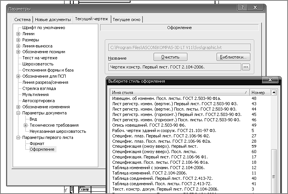Select Шрифт по умолчанию item
Viewport: 288px width, 194px height.
point(44,28)
